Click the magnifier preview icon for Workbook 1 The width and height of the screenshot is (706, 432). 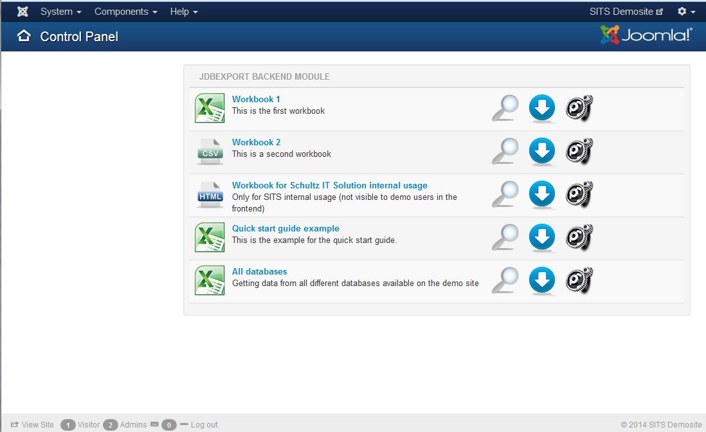(x=505, y=108)
